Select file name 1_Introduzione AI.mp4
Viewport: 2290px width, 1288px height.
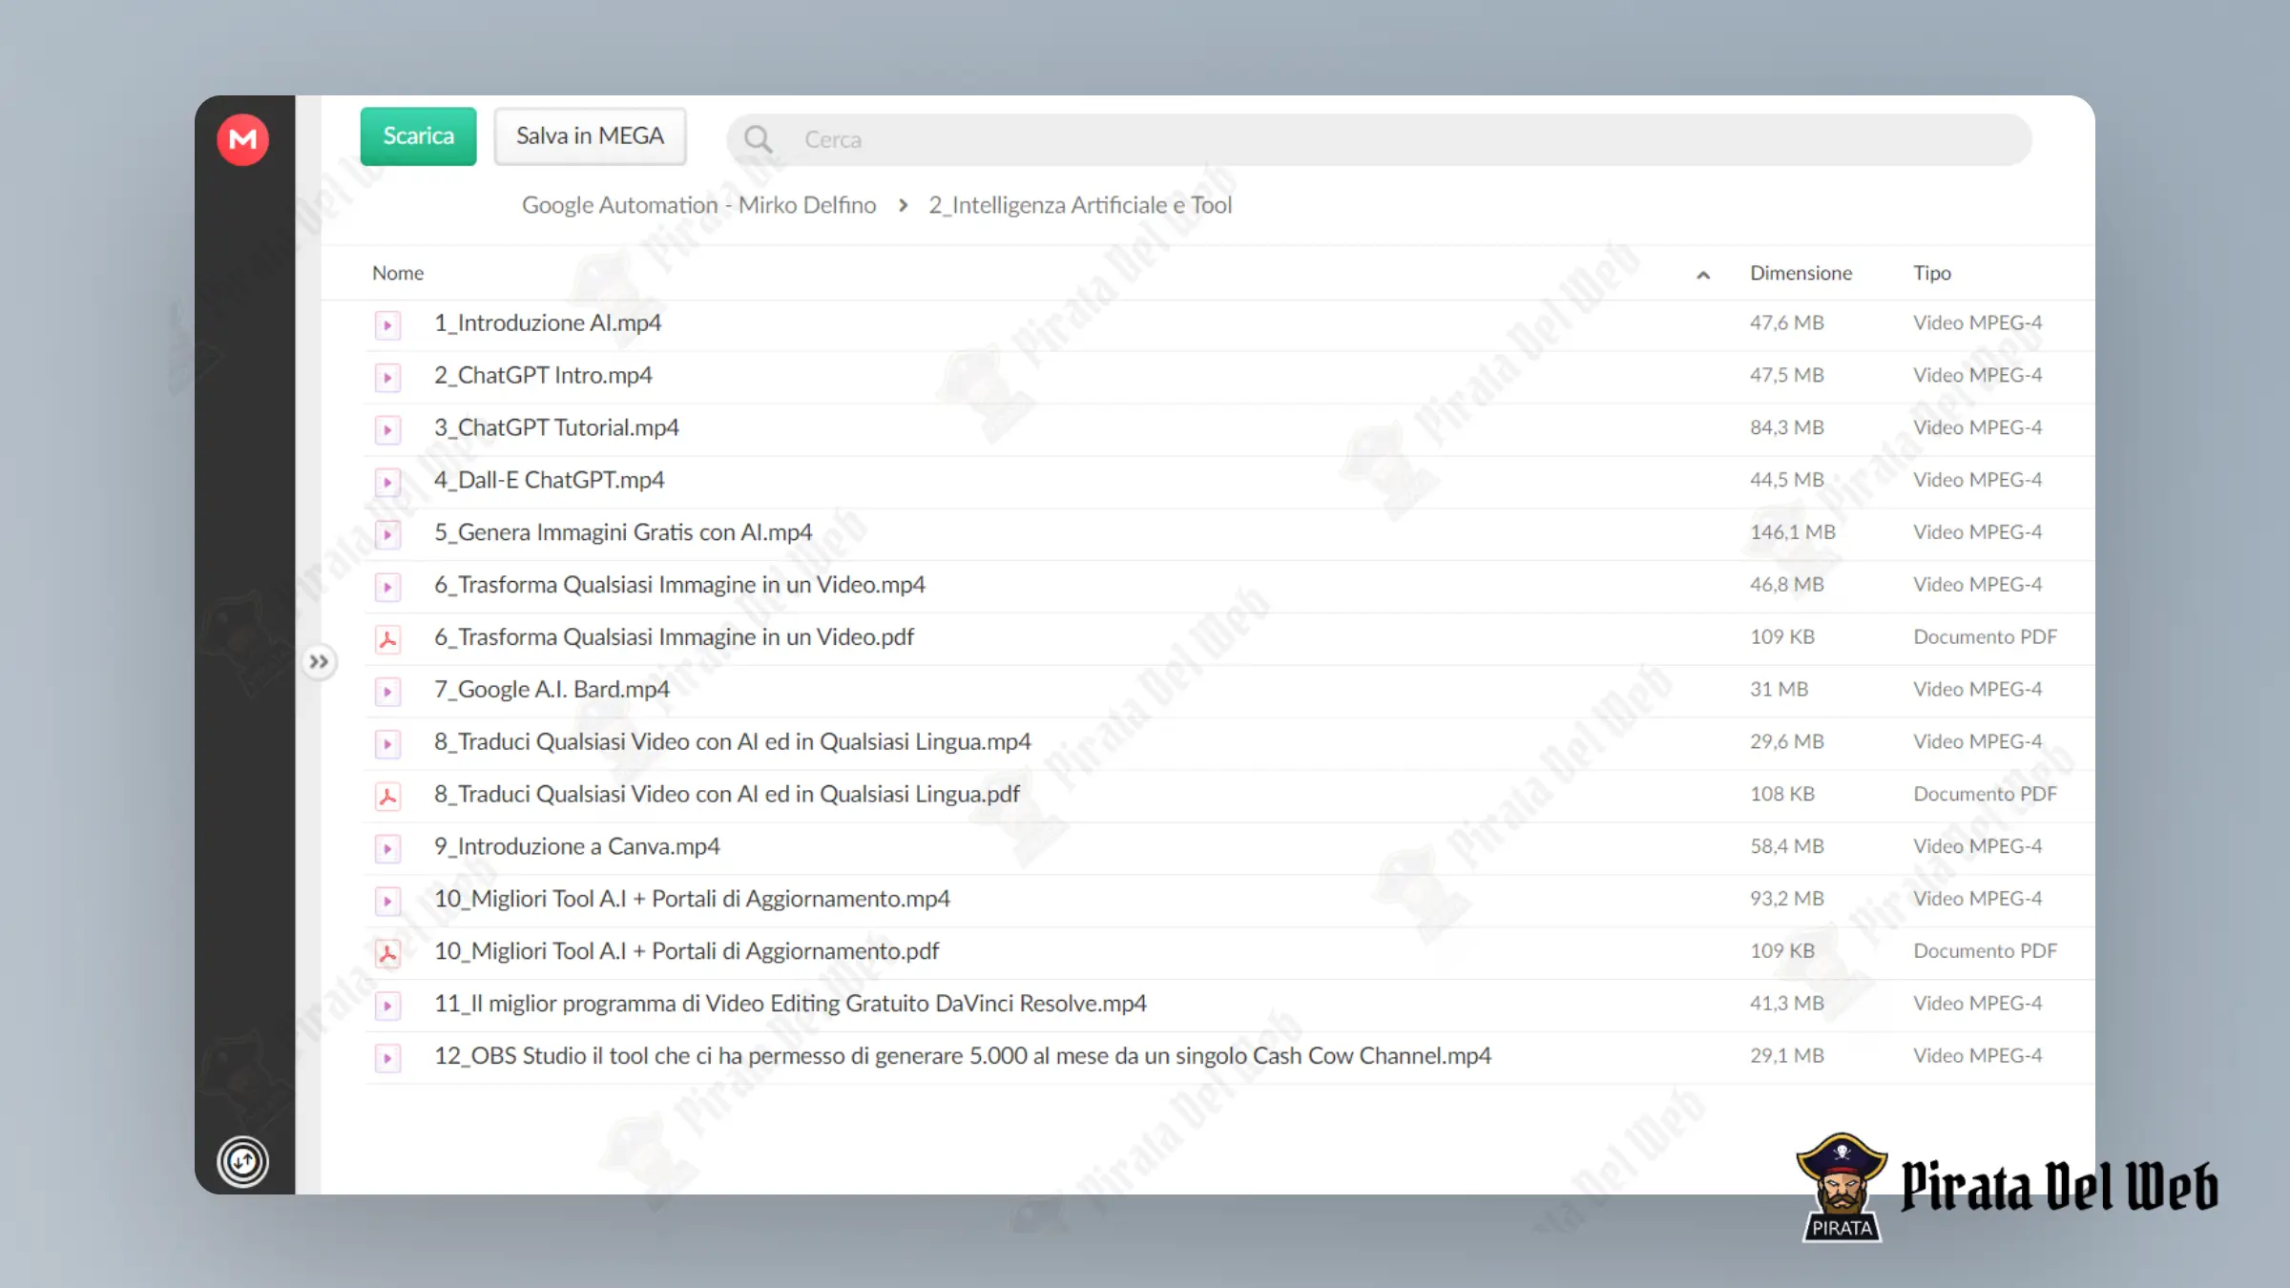point(548,322)
